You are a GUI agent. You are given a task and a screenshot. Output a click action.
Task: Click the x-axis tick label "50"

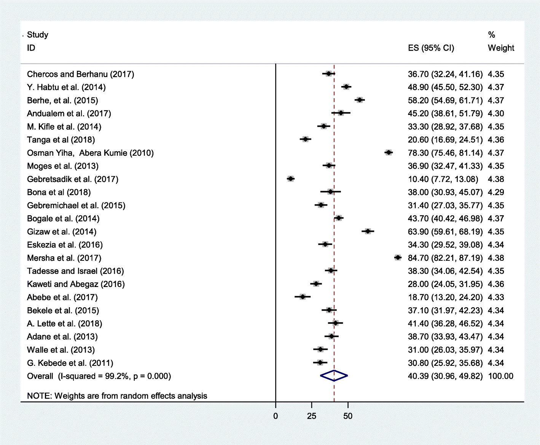pyautogui.click(x=348, y=416)
